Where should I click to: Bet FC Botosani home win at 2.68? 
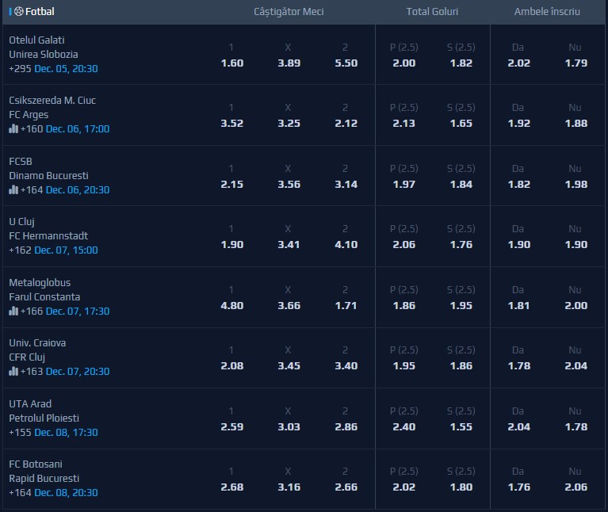pos(232,487)
